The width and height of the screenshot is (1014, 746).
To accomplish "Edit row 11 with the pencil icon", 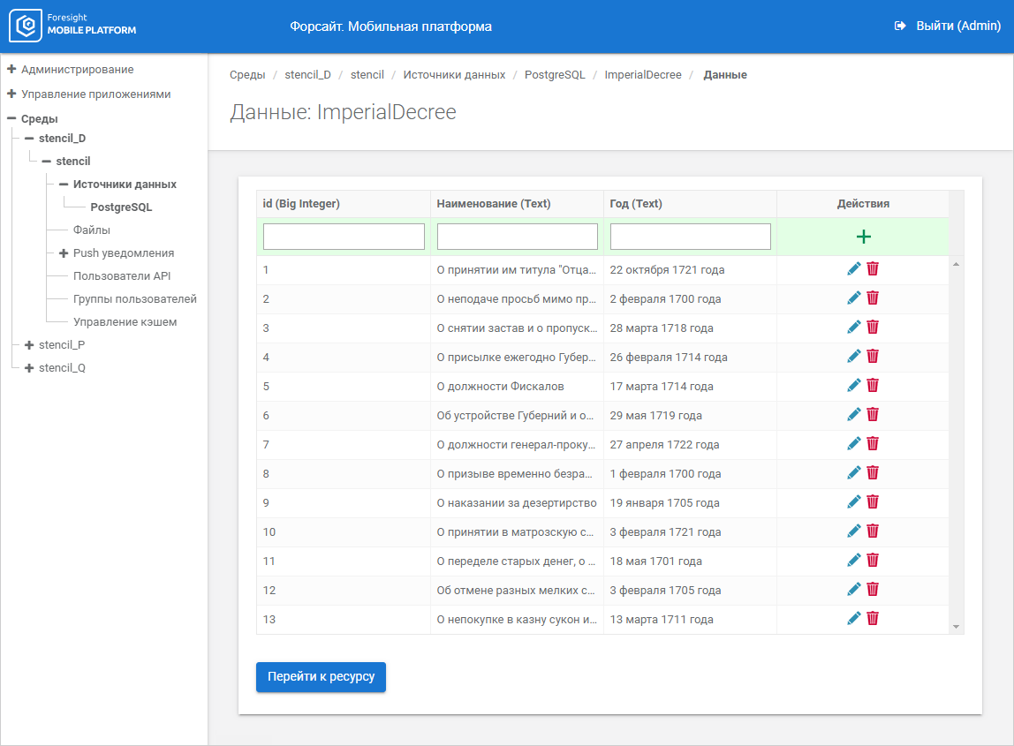I will point(854,561).
